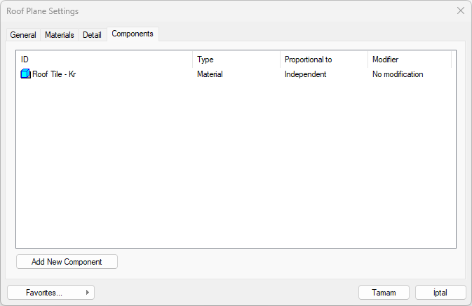Confirm with the Tamam button
472x306 pixels.
384,293
